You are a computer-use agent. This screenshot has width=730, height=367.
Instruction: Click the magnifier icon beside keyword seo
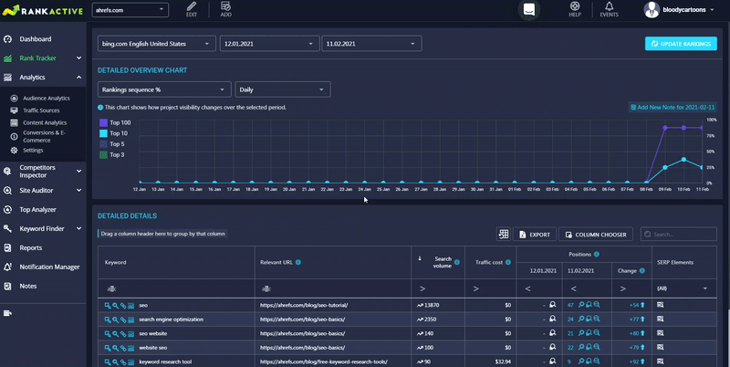[115, 306]
